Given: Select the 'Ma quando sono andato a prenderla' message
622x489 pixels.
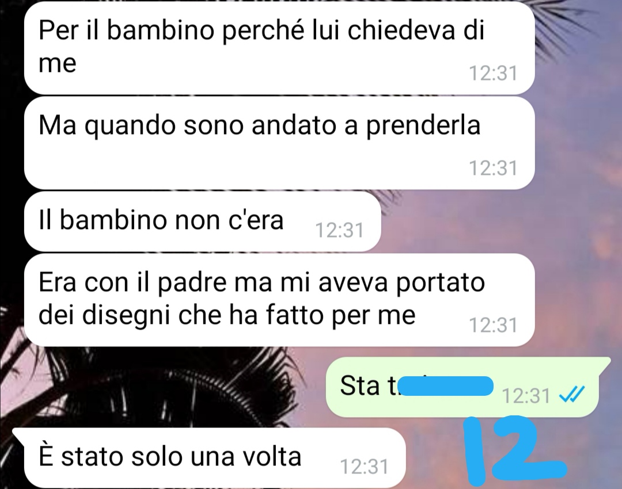Looking at the screenshot, I should click(x=279, y=143).
